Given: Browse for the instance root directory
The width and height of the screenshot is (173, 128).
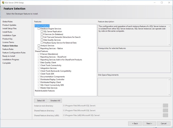Looking at the screenshot, I should coord(165,106).
